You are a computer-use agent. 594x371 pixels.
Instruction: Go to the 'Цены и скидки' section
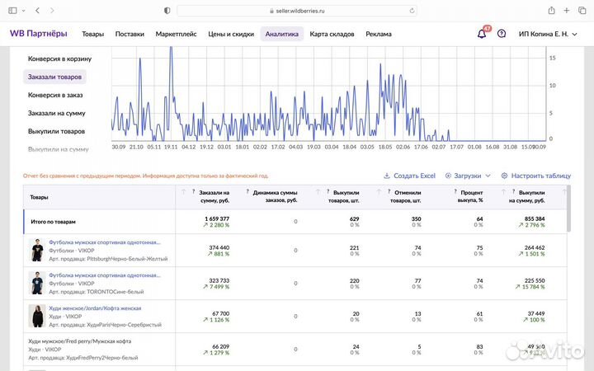[x=231, y=34]
